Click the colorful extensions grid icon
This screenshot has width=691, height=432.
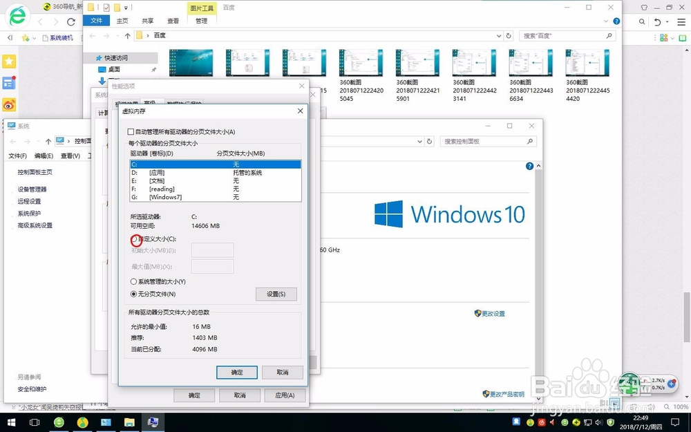[663, 38]
